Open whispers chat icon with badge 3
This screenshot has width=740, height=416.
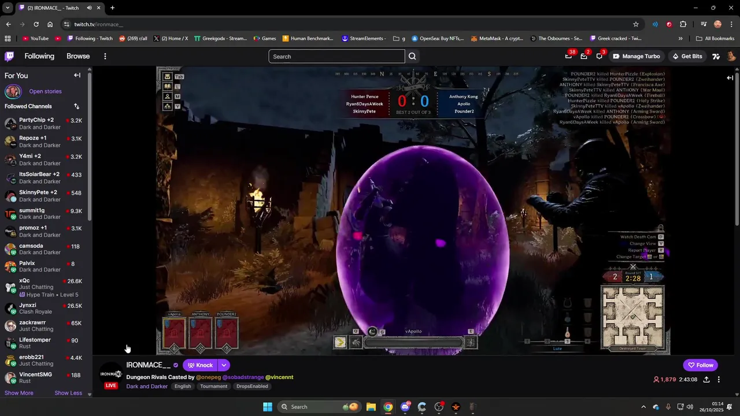point(600,56)
